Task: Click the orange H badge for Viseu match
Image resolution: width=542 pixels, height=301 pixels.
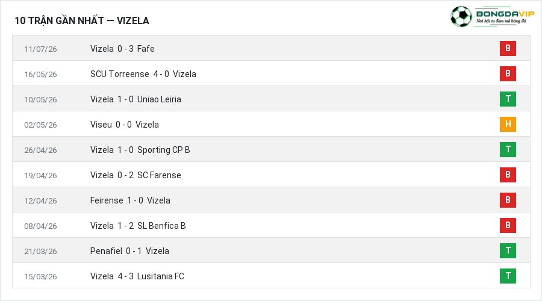Action: (x=508, y=124)
